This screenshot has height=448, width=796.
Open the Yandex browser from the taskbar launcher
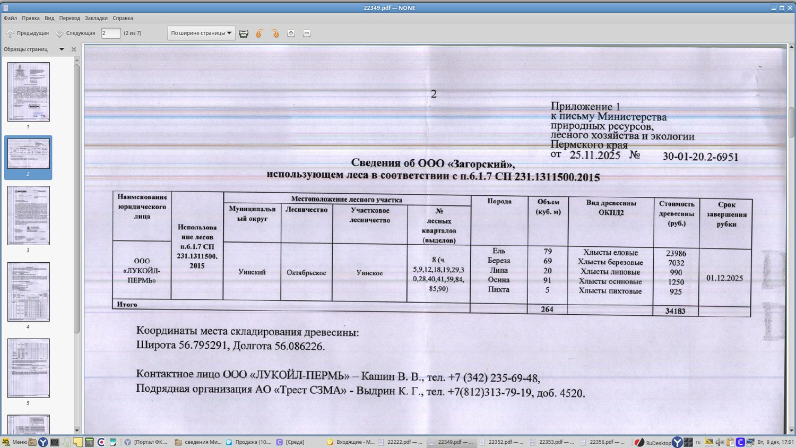[x=43, y=442]
